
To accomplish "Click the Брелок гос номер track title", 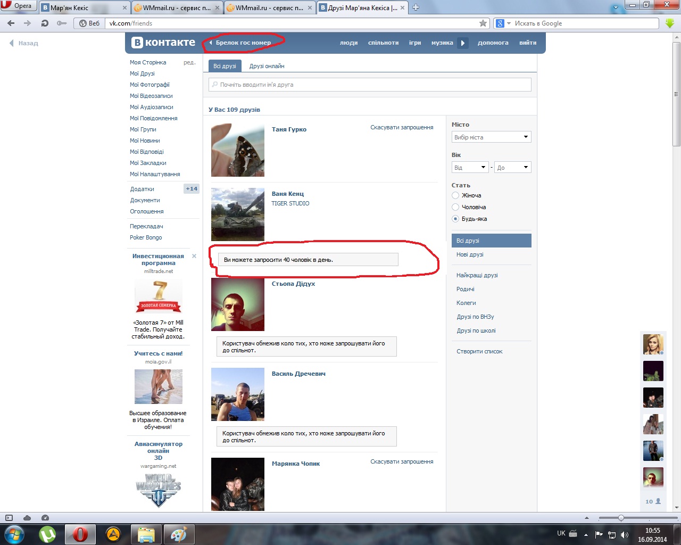I will [x=243, y=43].
